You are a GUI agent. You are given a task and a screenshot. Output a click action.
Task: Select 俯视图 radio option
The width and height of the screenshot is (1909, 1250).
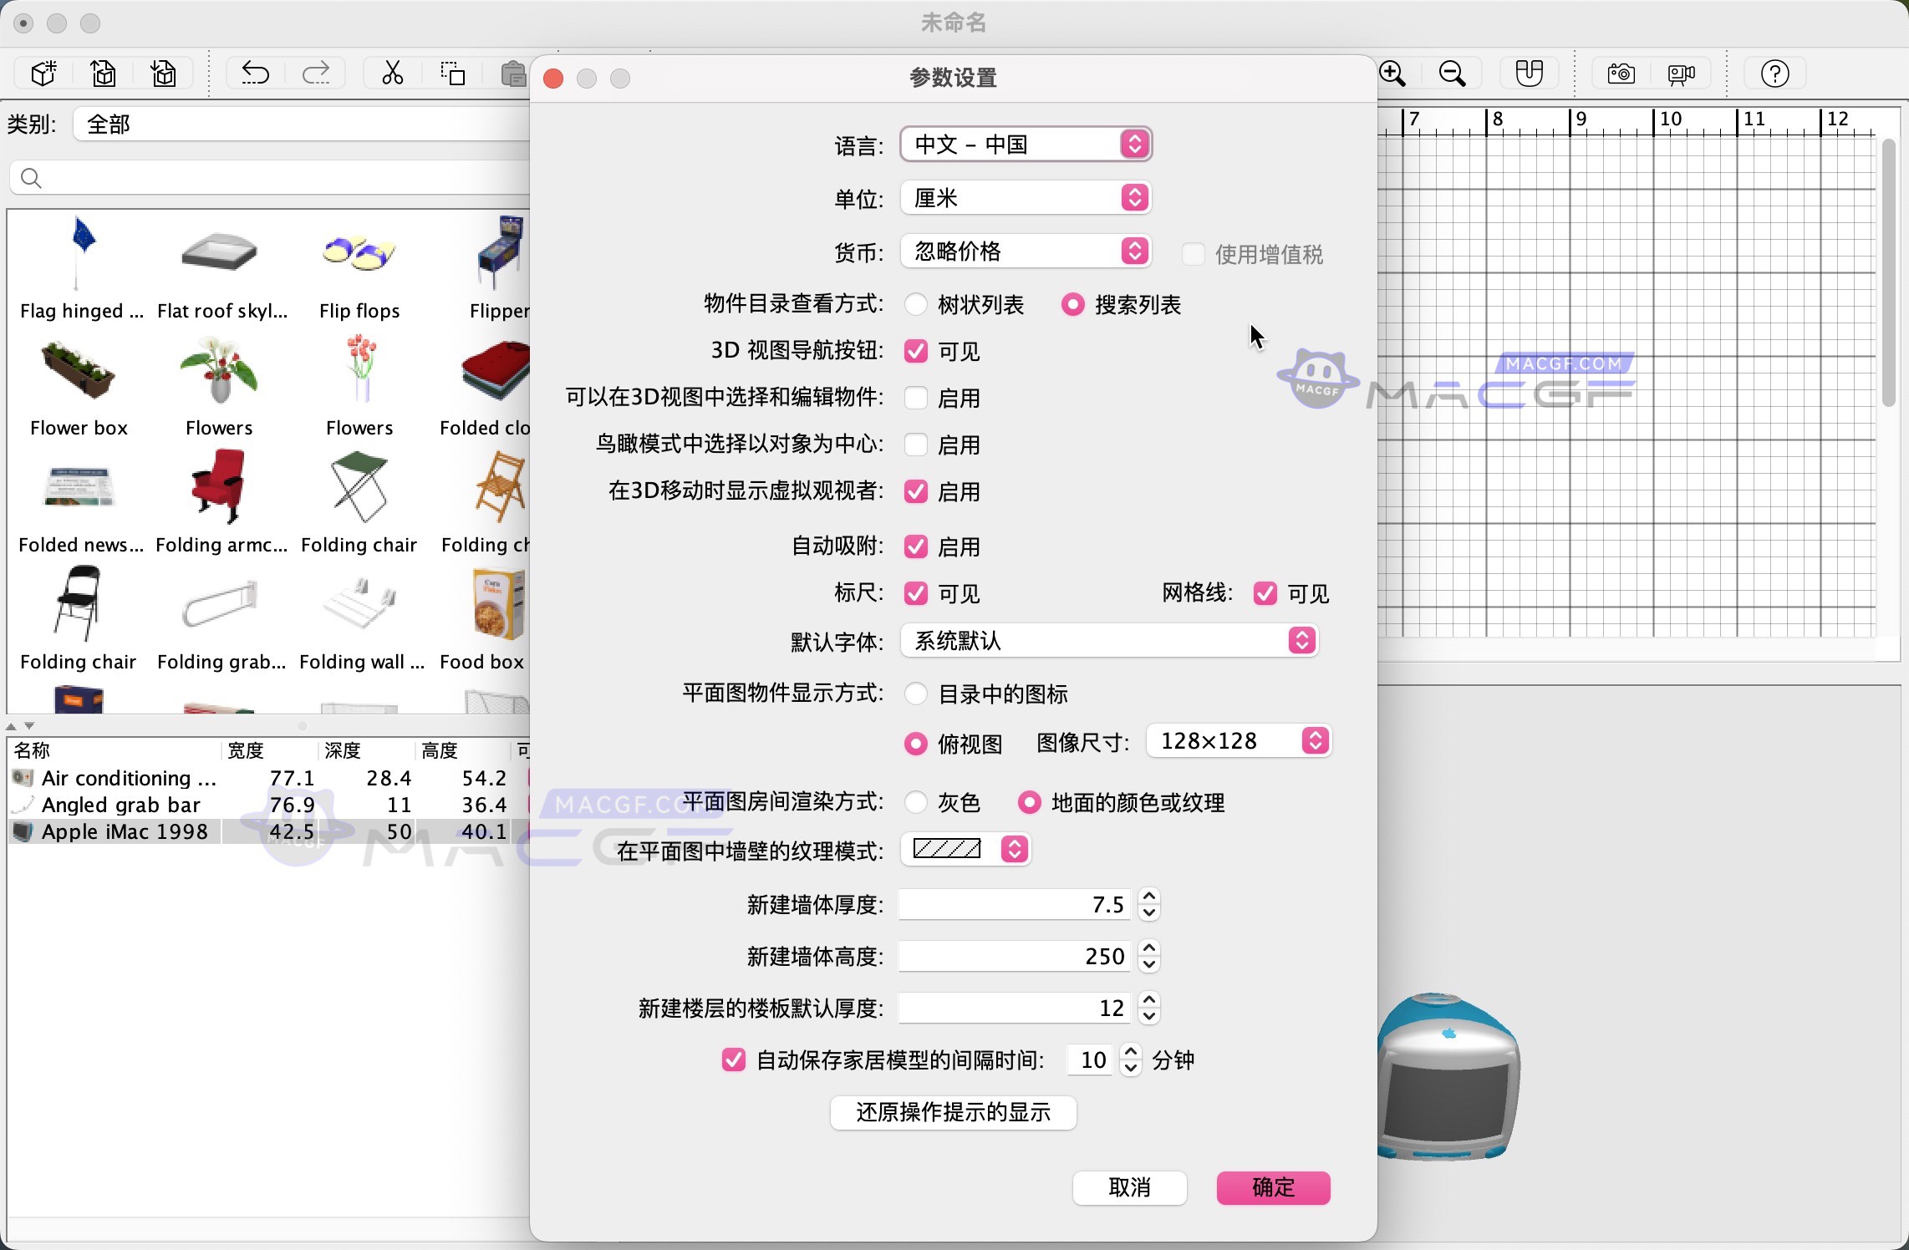pyautogui.click(x=916, y=744)
